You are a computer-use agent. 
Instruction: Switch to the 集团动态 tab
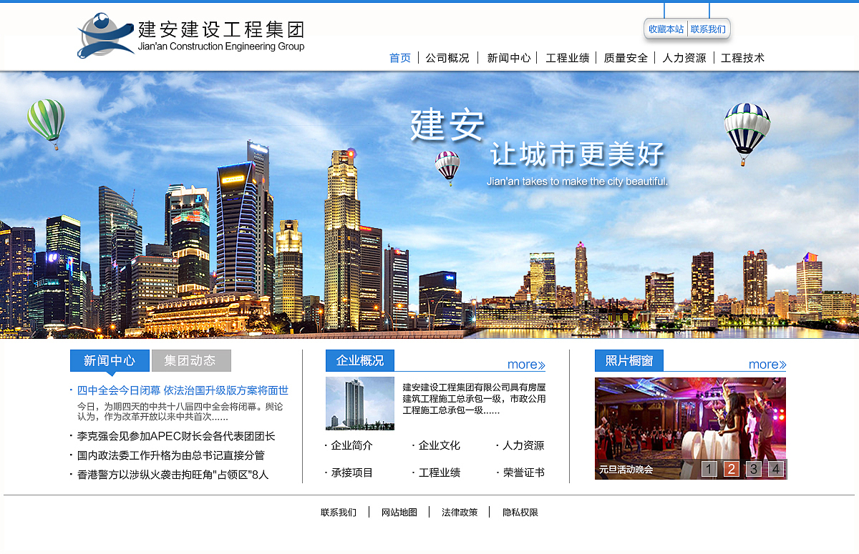pos(191,360)
